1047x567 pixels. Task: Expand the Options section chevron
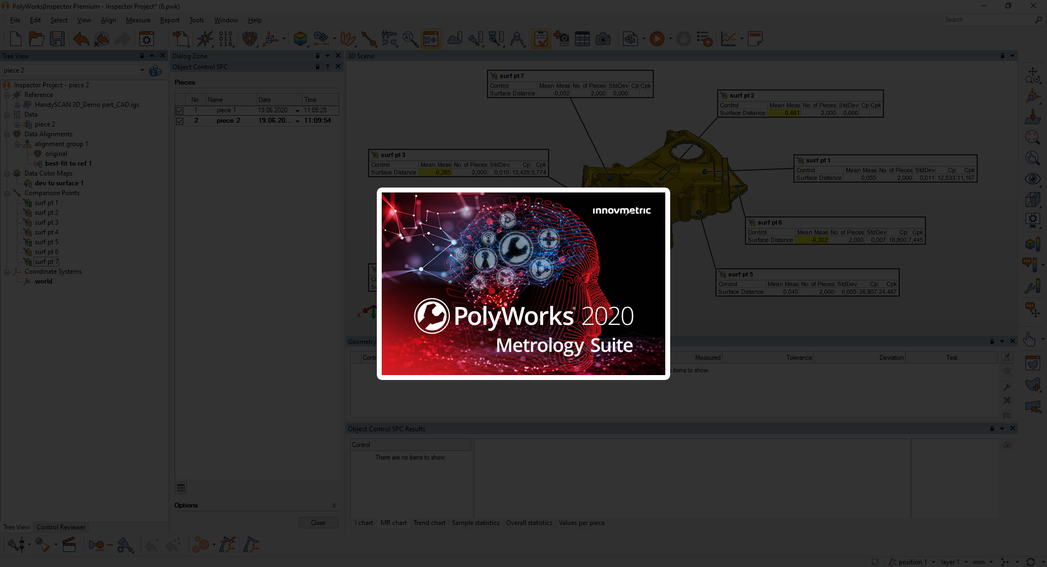(334, 505)
